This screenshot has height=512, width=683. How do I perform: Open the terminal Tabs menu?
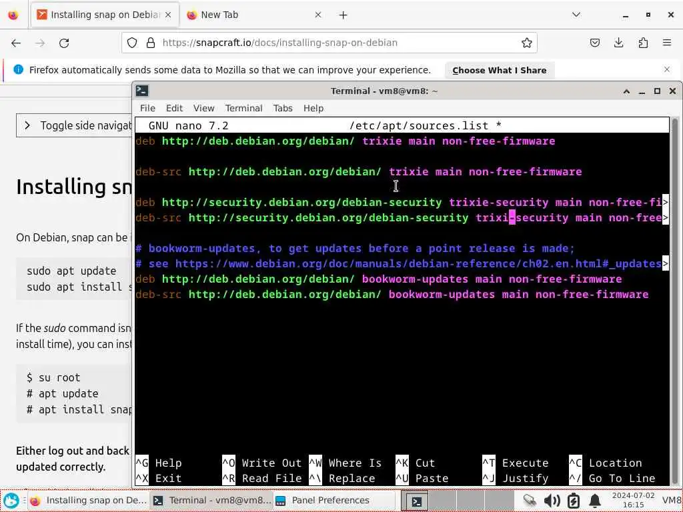(x=283, y=108)
